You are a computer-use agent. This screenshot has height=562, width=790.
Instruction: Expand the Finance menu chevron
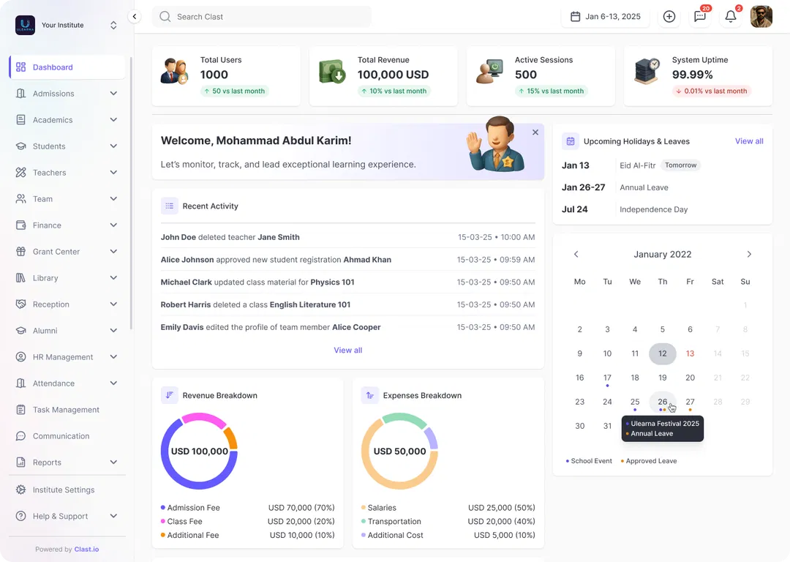coord(113,225)
